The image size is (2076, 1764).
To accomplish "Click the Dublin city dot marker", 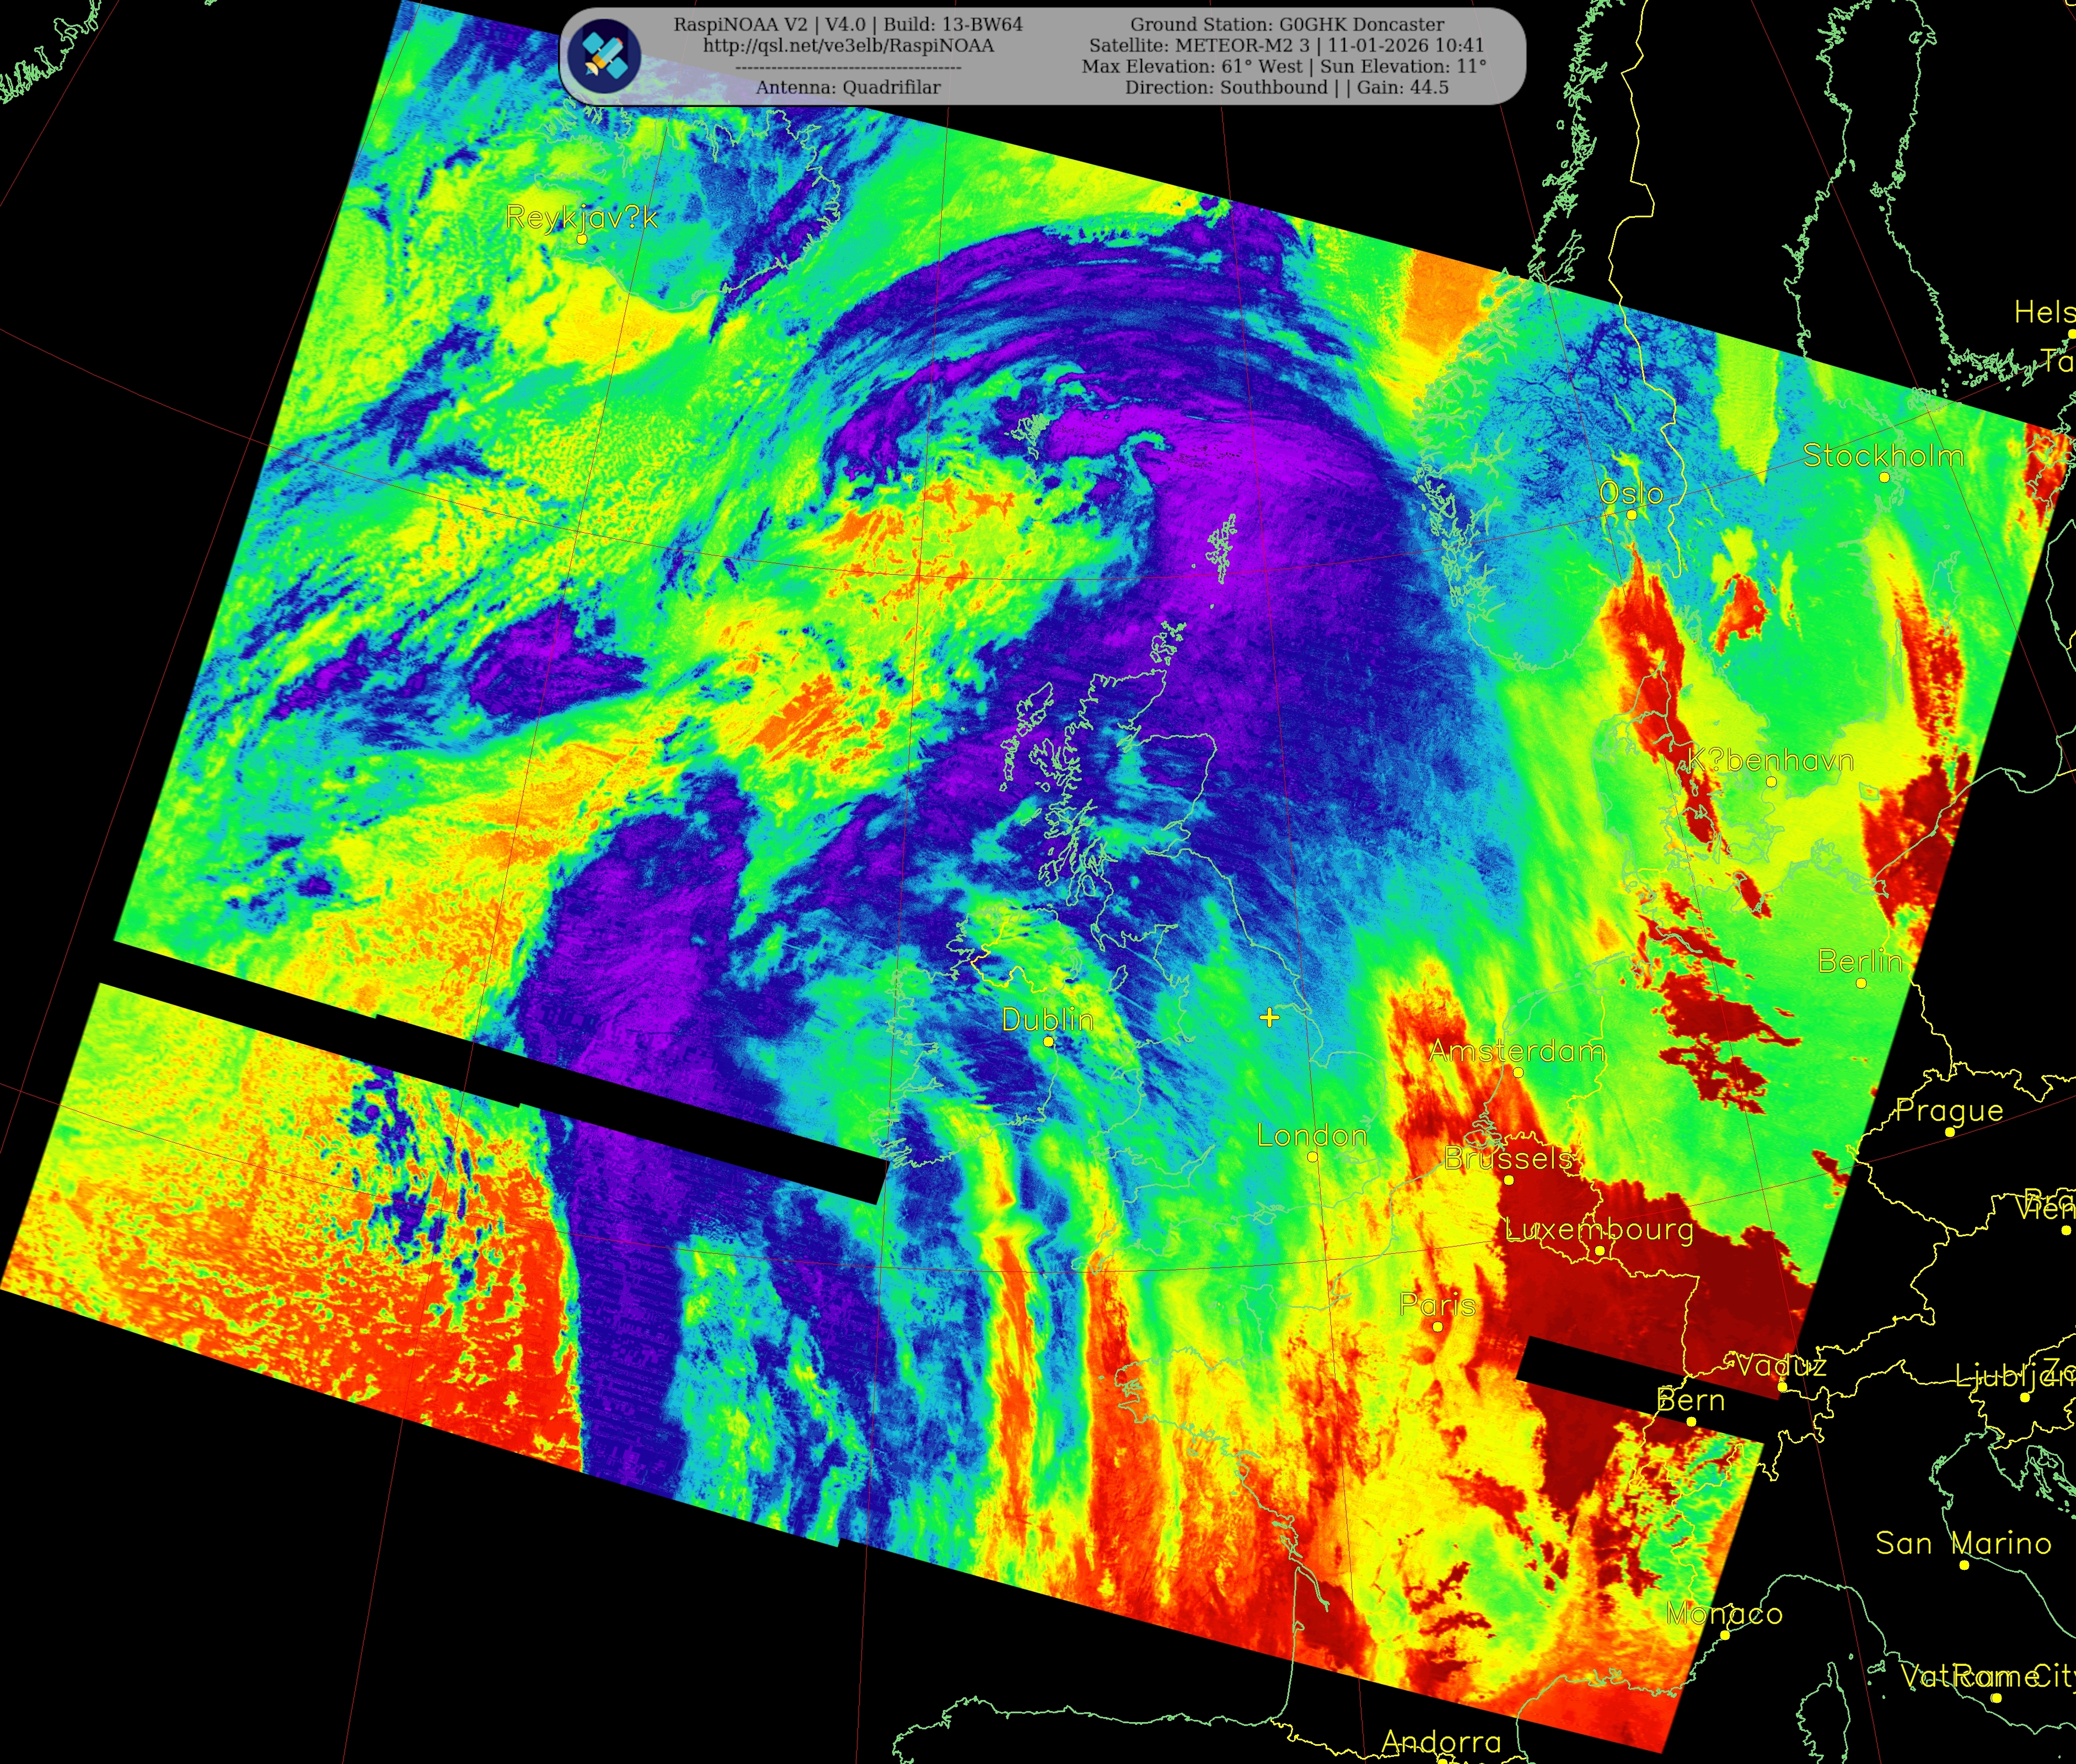I will coord(1049,1042).
